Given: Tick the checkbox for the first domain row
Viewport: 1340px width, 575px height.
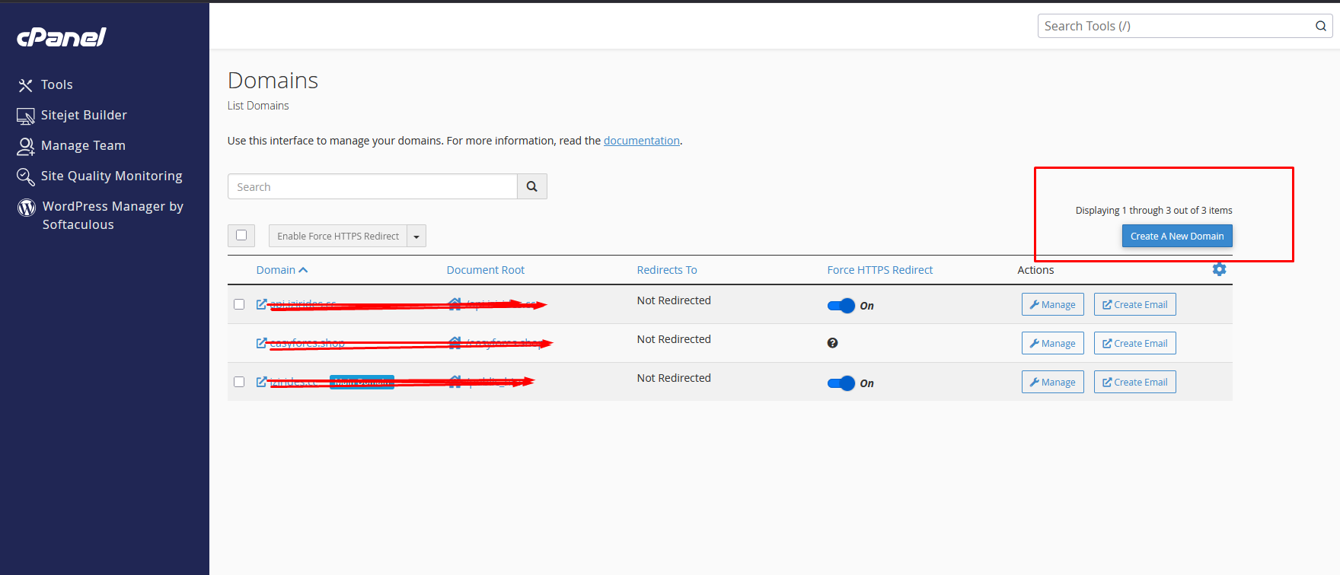Looking at the screenshot, I should (x=239, y=304).
